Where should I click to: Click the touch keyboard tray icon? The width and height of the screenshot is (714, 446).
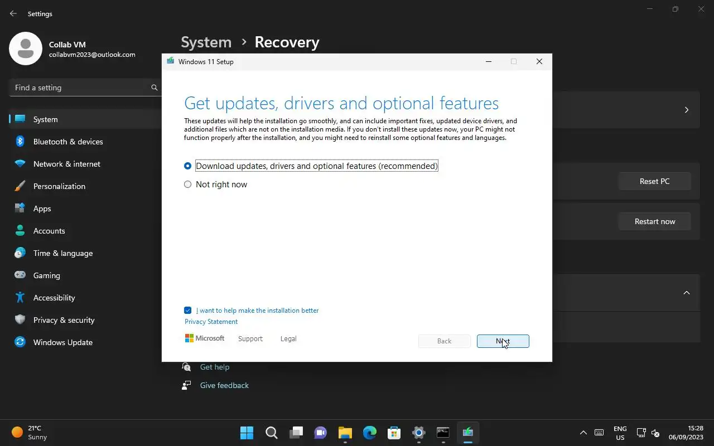[599, 433]
